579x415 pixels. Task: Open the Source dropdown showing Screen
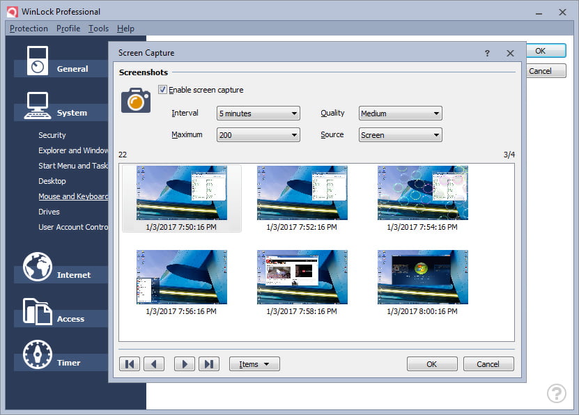[400, 135]
